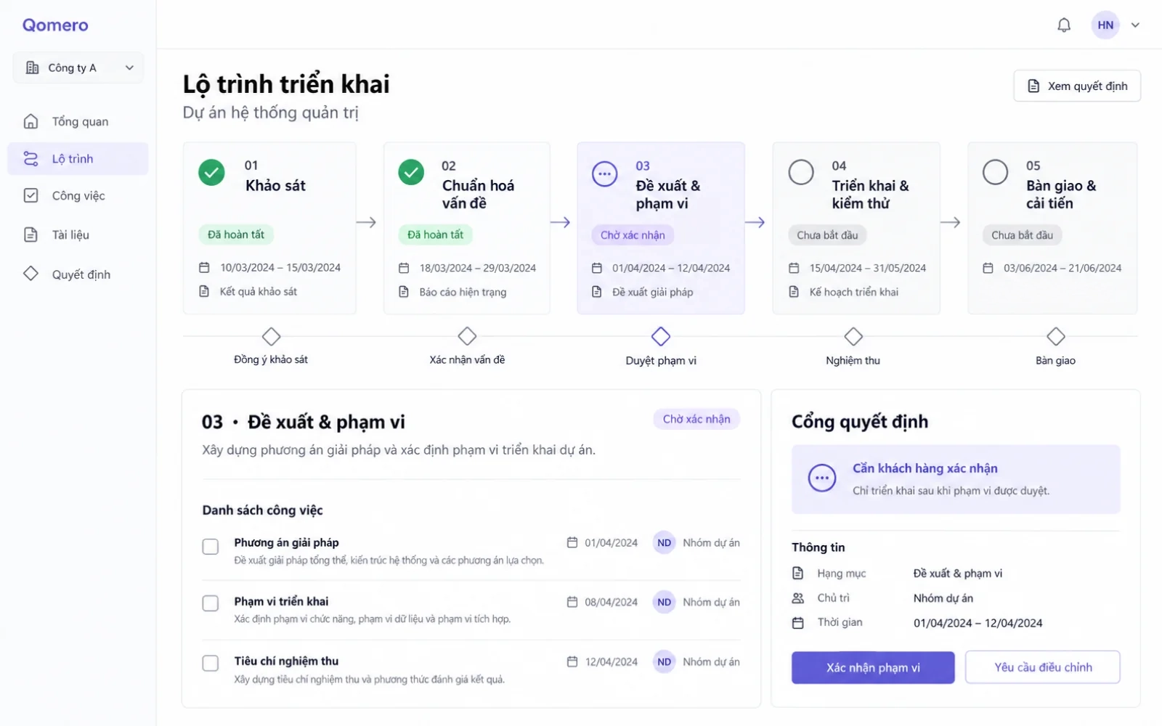The width and height of the screenshot is (1162, 726).
Task: Click the green checkmark on Khảo sát
Action: point(211,173)
